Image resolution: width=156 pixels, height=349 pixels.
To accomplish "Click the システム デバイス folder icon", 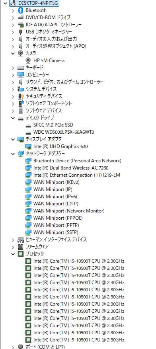I will pos(21,89).
